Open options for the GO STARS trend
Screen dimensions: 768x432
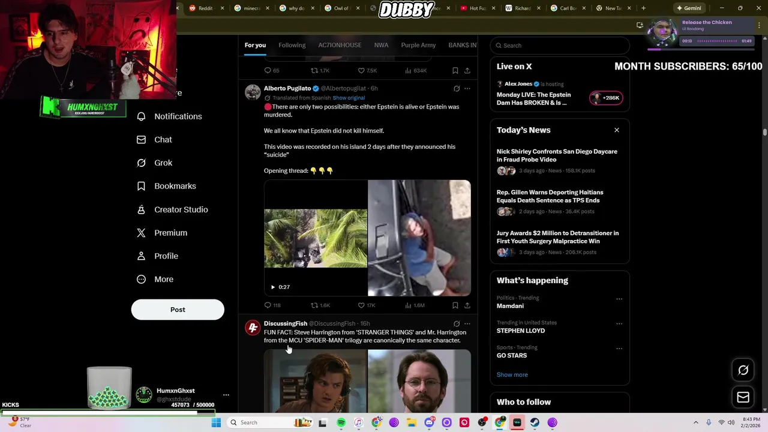click(619, 348)
